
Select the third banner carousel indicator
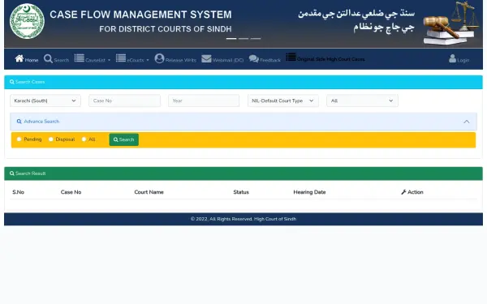(x=256, y=38)
